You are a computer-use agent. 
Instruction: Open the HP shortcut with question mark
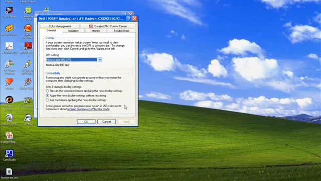click(x=28, y=64)
